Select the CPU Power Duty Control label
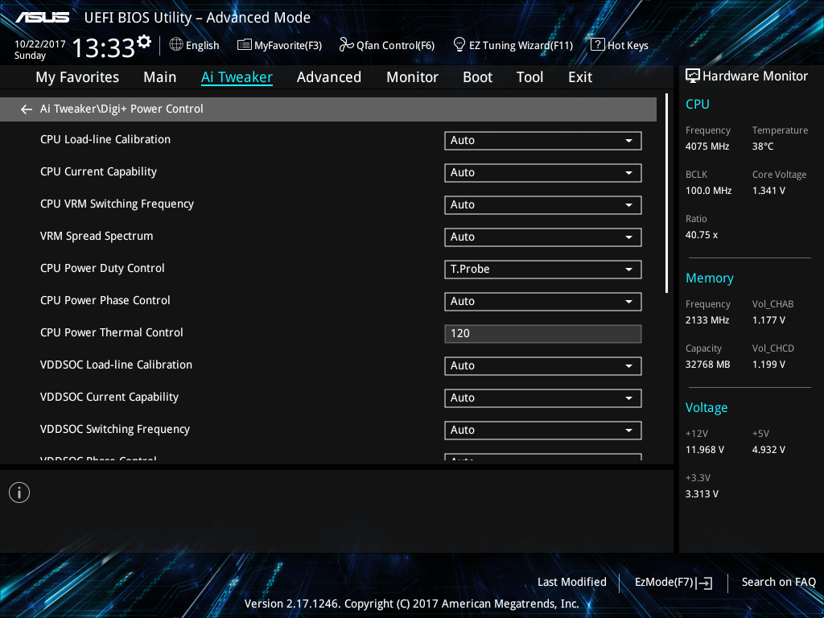 click(102, 268)
